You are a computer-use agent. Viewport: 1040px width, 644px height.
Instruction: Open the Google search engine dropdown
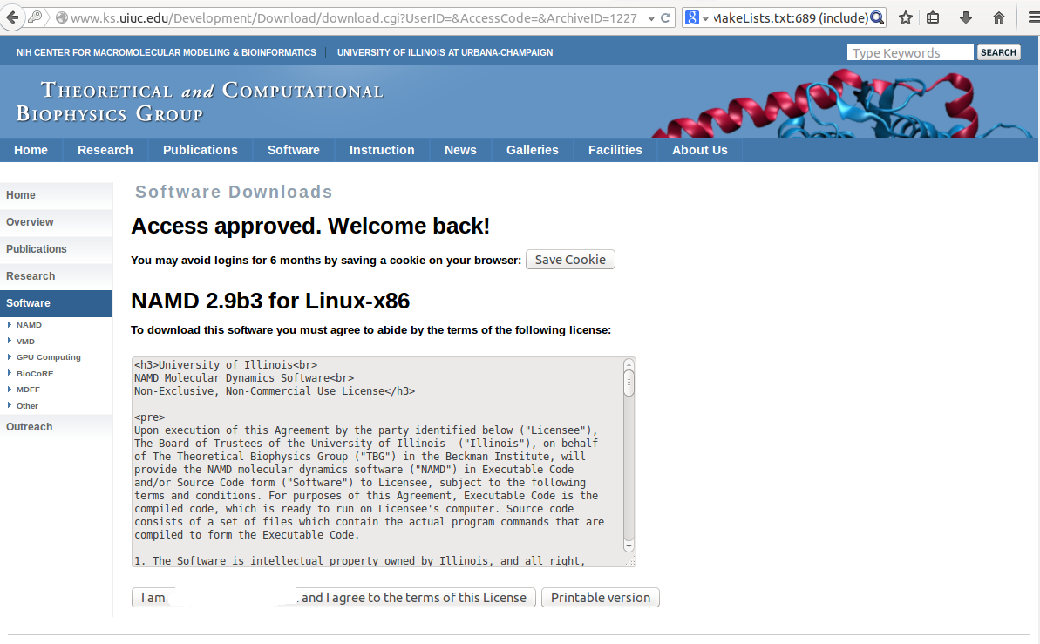697,17
